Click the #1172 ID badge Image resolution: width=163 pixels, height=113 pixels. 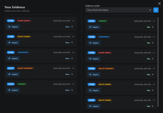pos(11,84)
